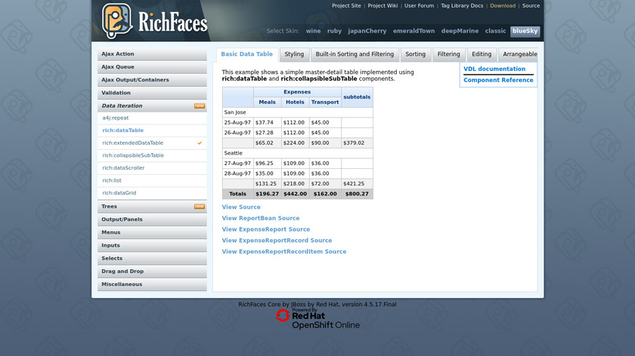This screenshot has width=635, height=356.
Task: Click the Seattle group row
Action: point(298,153)
